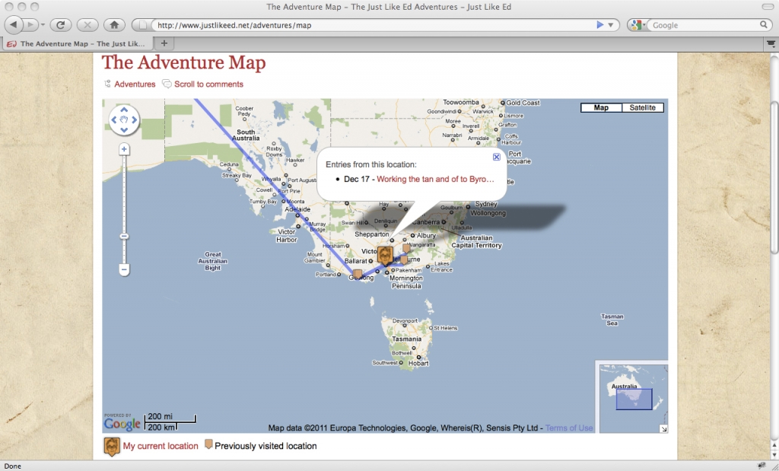Click My current location legend link

click(x=161, y=446)
